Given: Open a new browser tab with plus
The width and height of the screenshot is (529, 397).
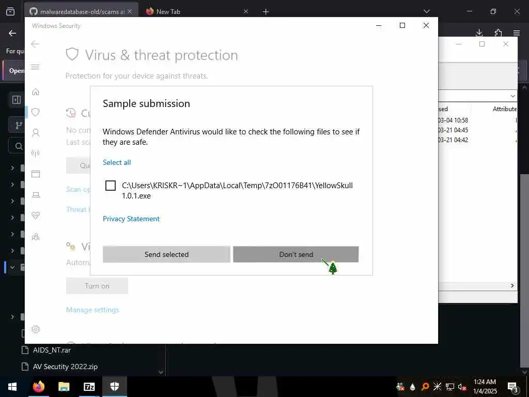Looking at the screenshot, I should 266,12.
